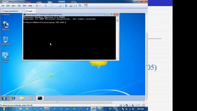Open the Edit menu
This screenshot has width=197, height=111.
pyautogui.click(x=8, y=6)
